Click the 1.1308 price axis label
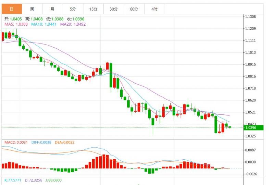The width and height of the screenshot is (274, 185). (250, 16)
